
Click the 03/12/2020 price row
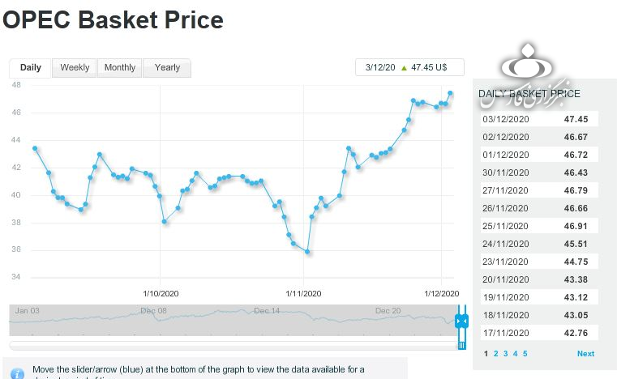click(538, 119)
